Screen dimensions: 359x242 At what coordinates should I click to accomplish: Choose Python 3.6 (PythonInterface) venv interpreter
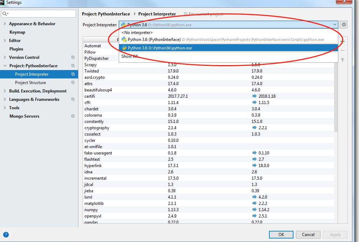coord(228,40)
